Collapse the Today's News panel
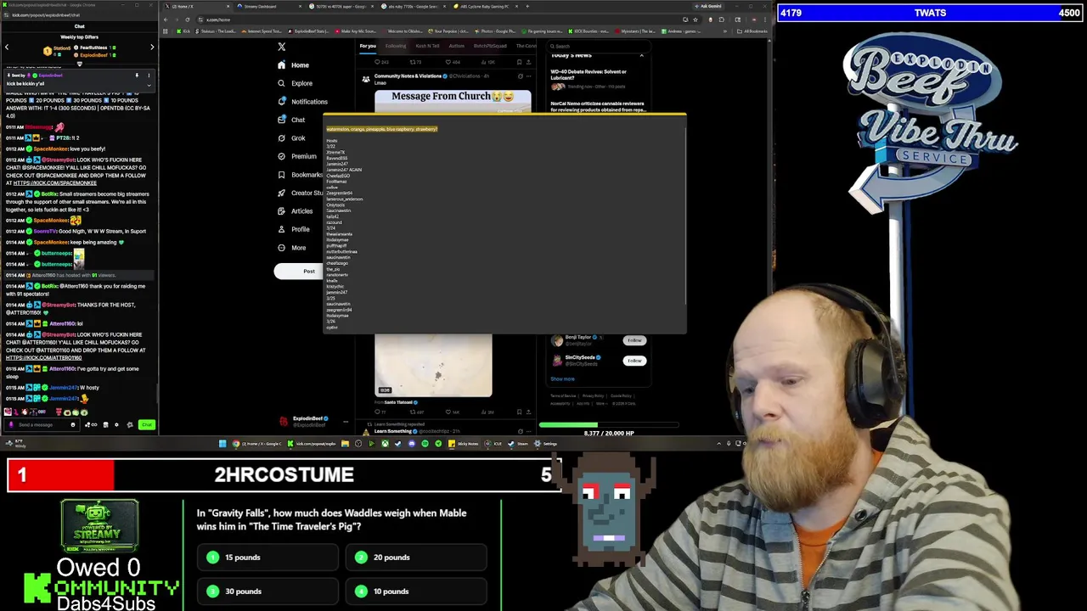Viewport: 1087px width, 611px height. pyautogui.click(x=641, y=56)
